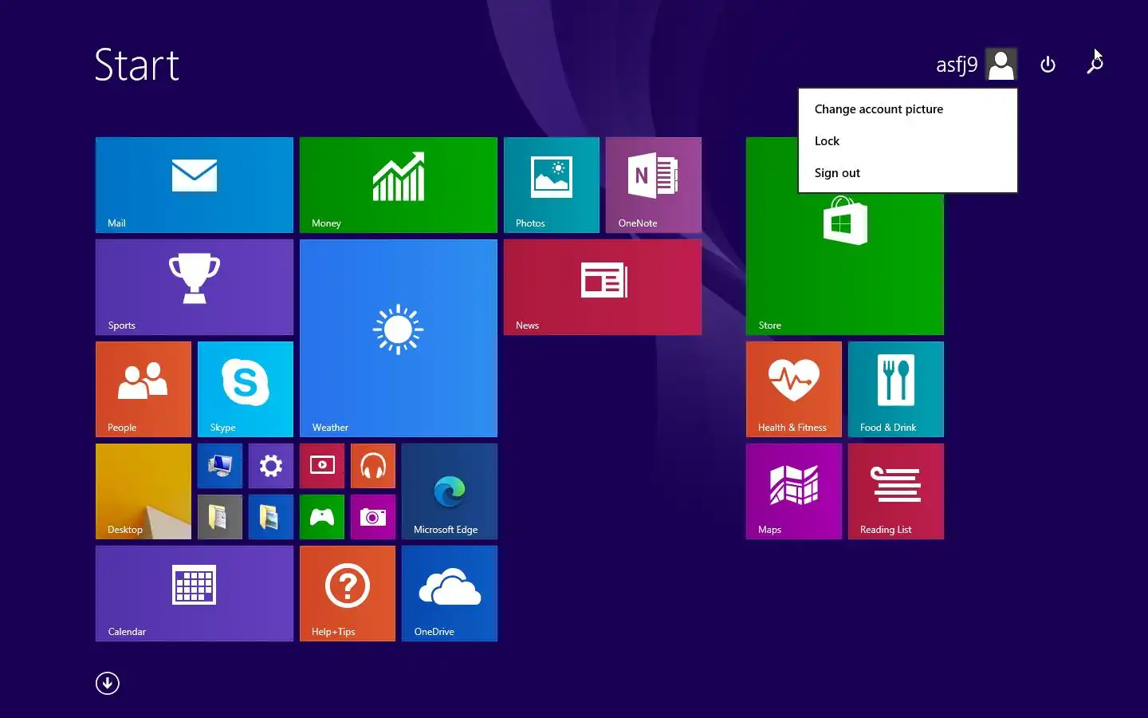The height and width of the screenshot is (718, 1148).
Task: Launch Health & Fitness tile
Action: pos(794,389)
